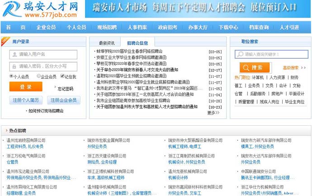Focus the username input field
Image resolution: width=312 pixels, height=196 pixels.
43,54
